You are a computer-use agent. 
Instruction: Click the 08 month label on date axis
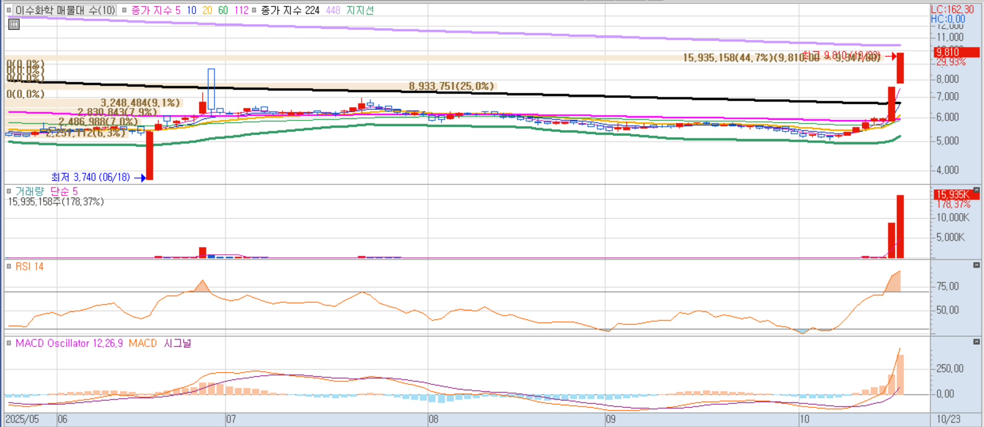coord(433,420)
